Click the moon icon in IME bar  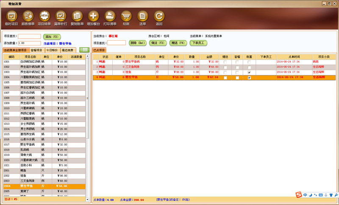311,195
